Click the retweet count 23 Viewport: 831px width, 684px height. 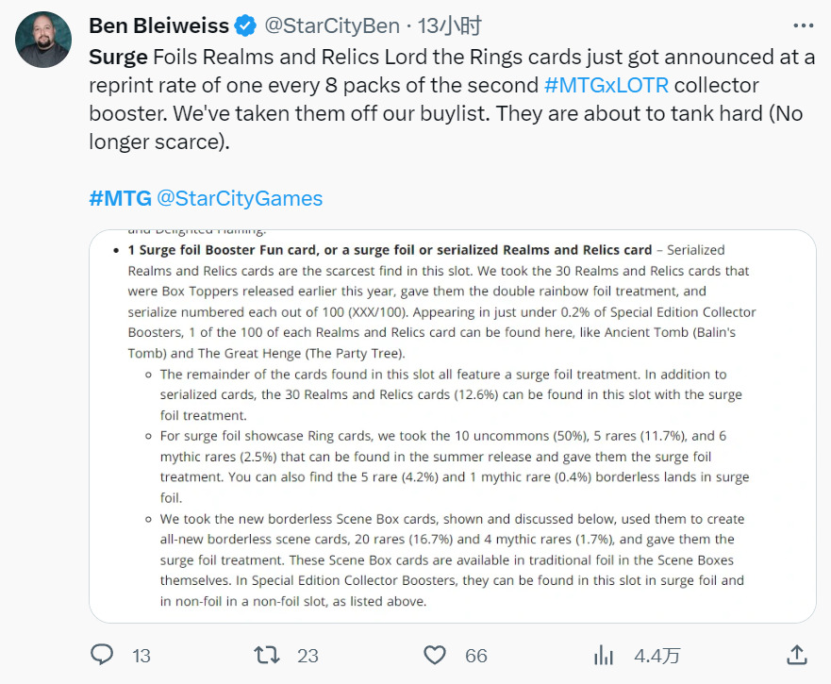coord(307,656)
